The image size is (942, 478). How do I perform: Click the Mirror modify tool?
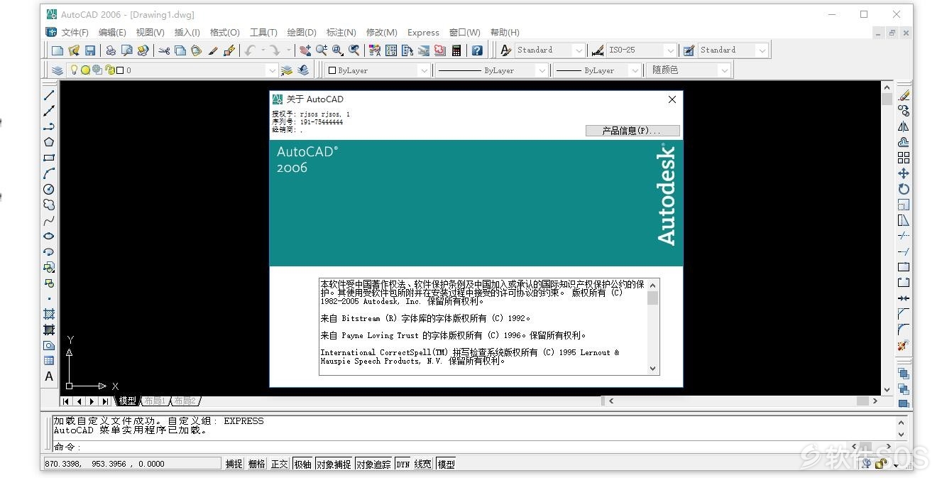tap(904, 126)
